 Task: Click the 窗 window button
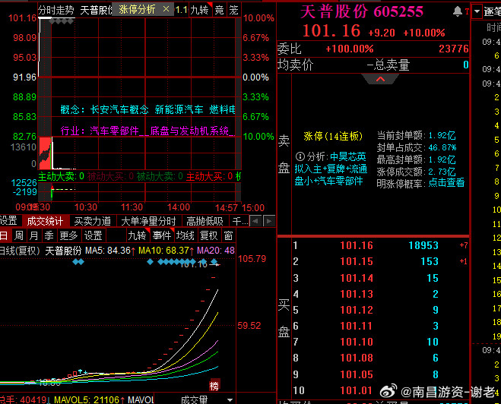pyautogui.click(x=228, y=235)
